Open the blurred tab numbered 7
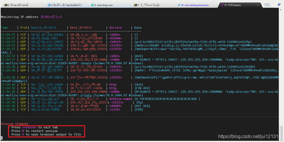 (x=154, y=5)
